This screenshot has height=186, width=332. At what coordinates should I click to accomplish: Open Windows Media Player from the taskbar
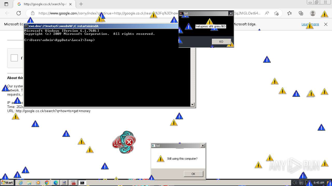(x=38, y=183)
